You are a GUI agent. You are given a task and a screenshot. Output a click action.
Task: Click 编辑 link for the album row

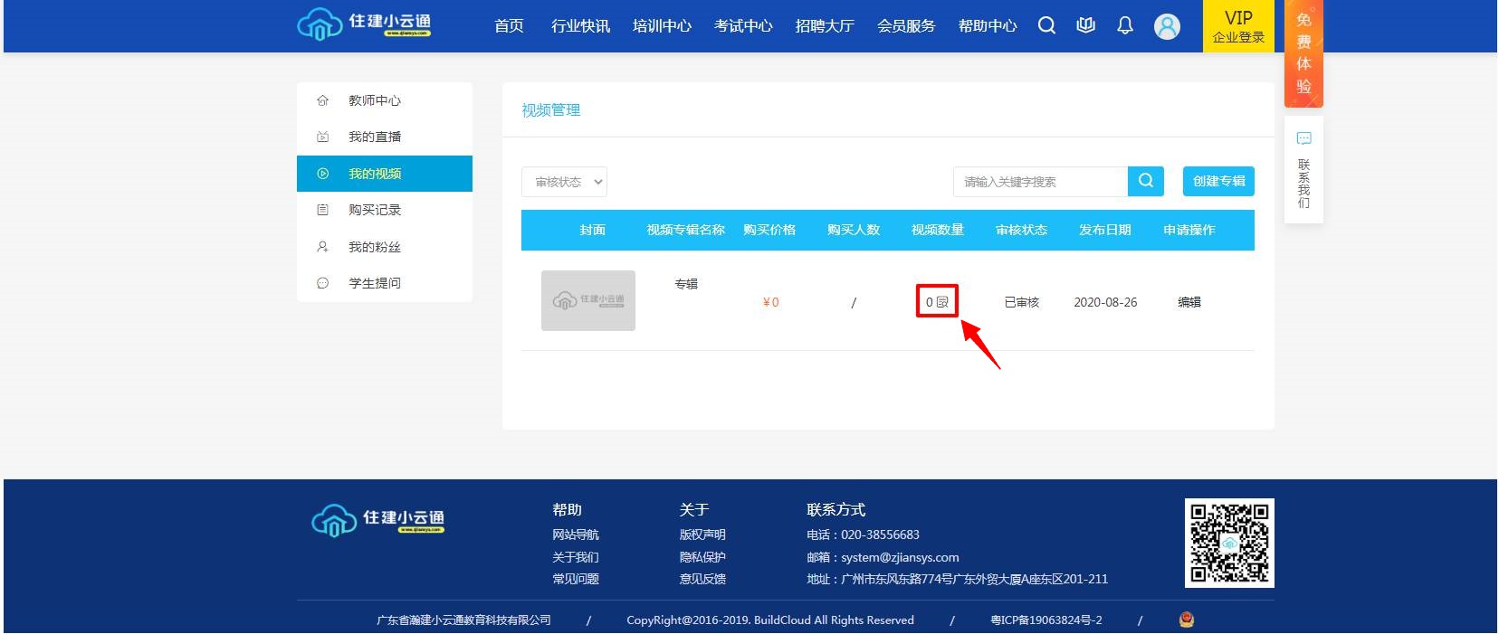tap(1189, 302)
